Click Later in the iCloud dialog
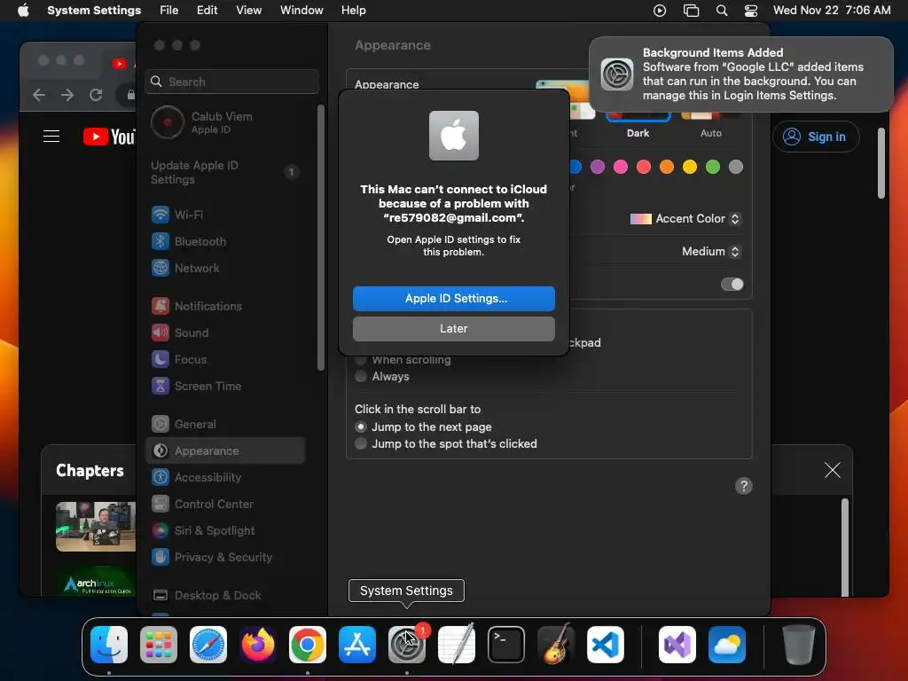 click(x=453, y=329)
